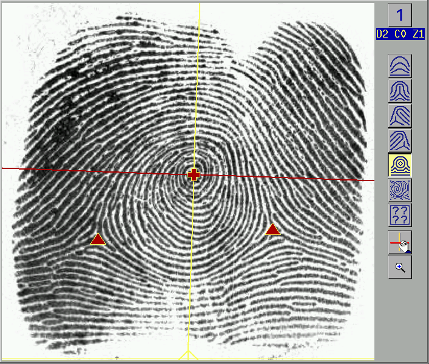Click the magnifier zoom tool
429x364 pixels.
tap(400, 267)
